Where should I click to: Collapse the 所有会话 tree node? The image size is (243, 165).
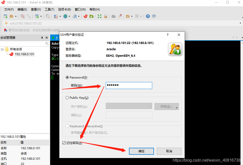pos(2,49)
